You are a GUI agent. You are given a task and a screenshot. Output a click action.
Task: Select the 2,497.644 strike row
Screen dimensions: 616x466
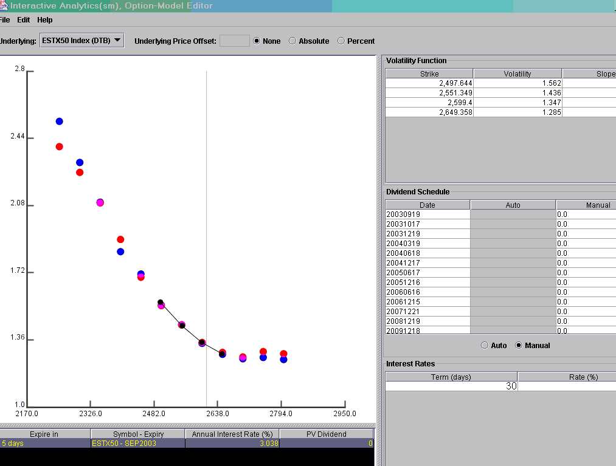[x=429, y=83]
